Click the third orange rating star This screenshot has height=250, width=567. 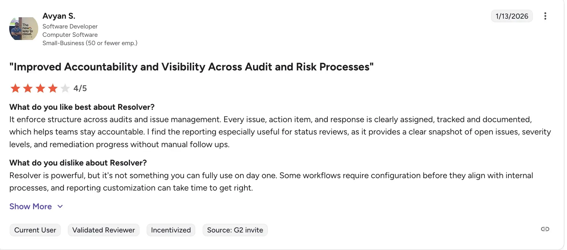[x=40, y=88]
